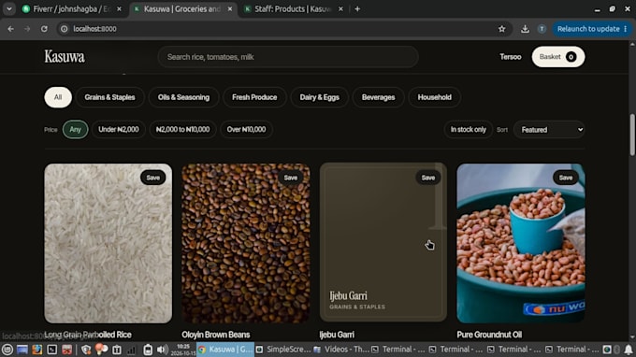
Task: Click Relaunch to update button
Action: [x=592, y=29]
